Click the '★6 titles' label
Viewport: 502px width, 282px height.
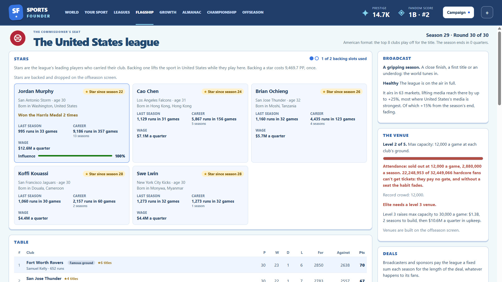(105, 263)
